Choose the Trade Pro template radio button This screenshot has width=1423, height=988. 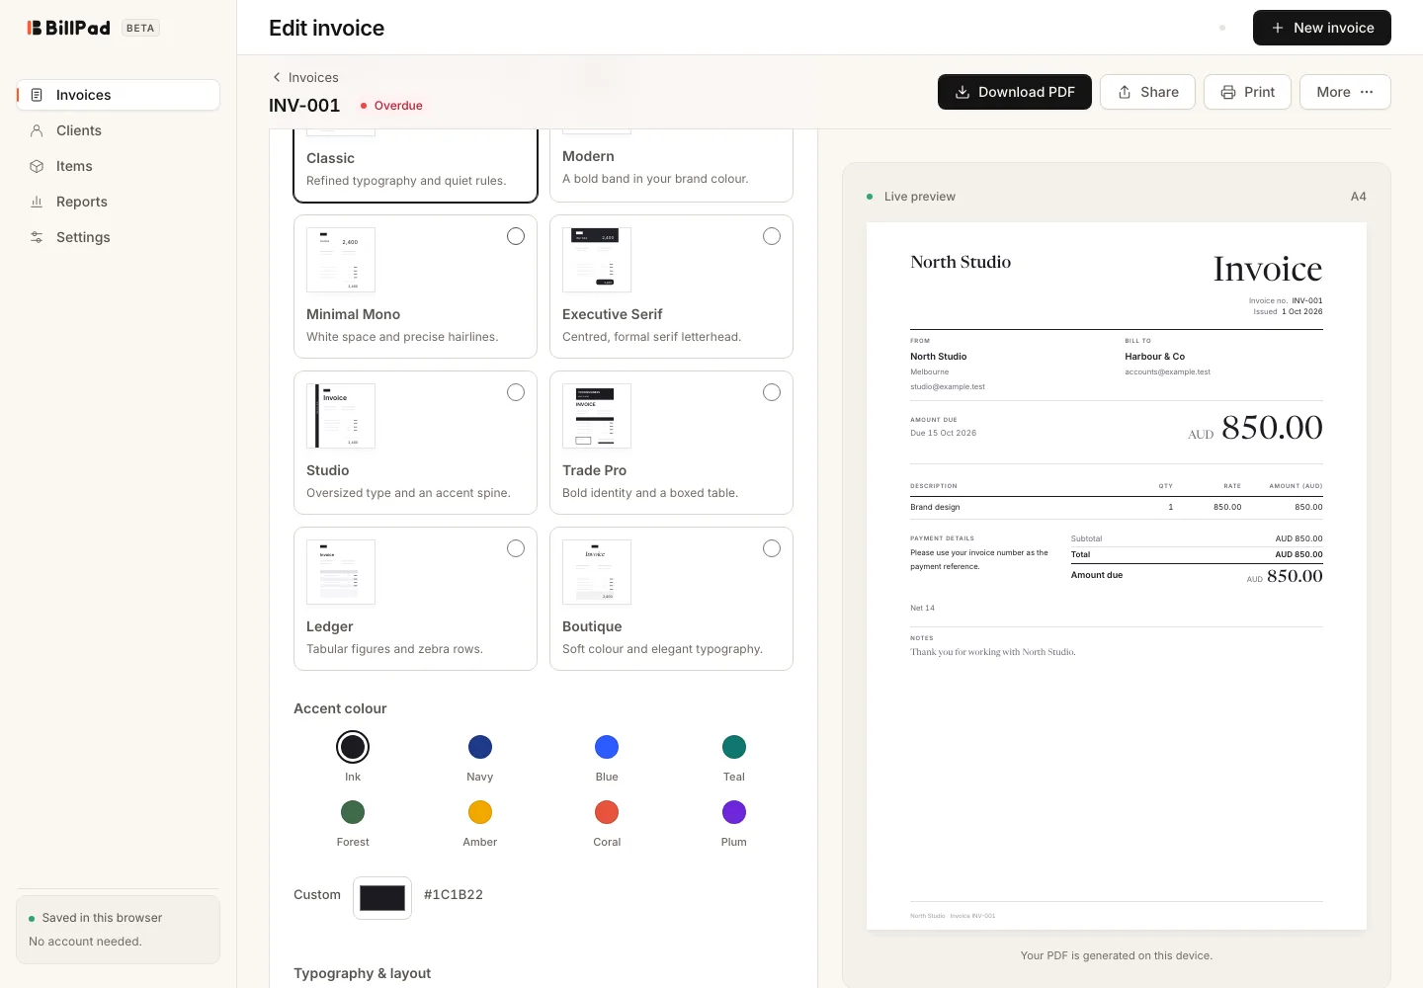[x=772, y=392]
